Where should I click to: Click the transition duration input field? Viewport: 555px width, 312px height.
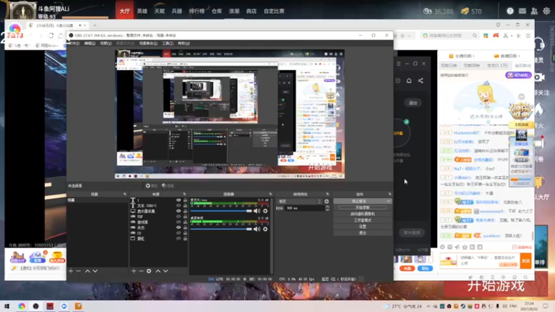305,209
